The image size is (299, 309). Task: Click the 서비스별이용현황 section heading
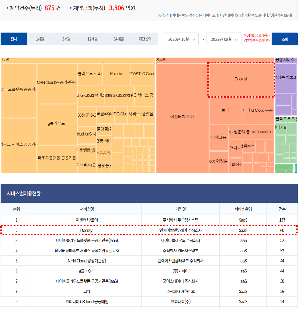(x=24, y=193)
